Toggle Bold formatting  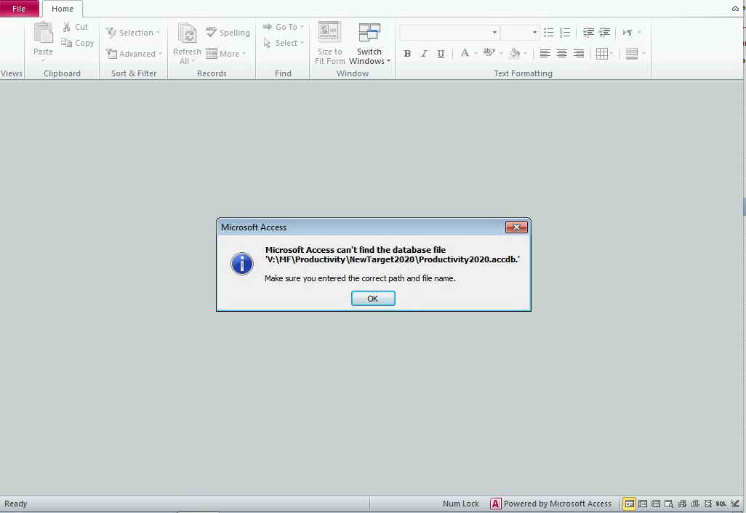pos(407,54)
